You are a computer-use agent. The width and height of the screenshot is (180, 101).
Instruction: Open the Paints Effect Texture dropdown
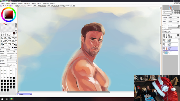174,17
